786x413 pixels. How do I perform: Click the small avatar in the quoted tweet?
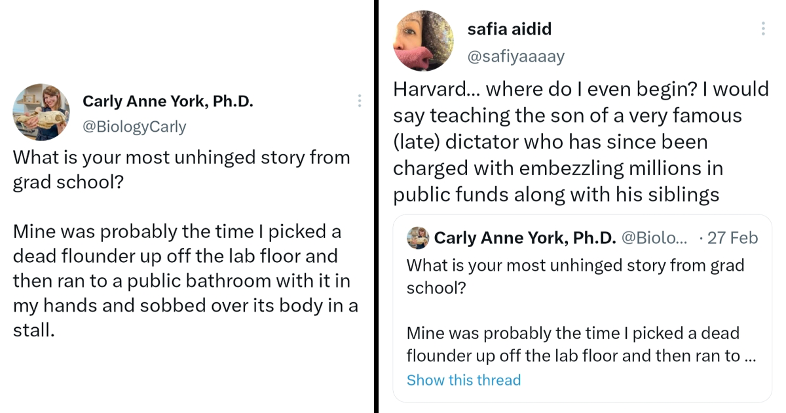[x=419, y=237]
